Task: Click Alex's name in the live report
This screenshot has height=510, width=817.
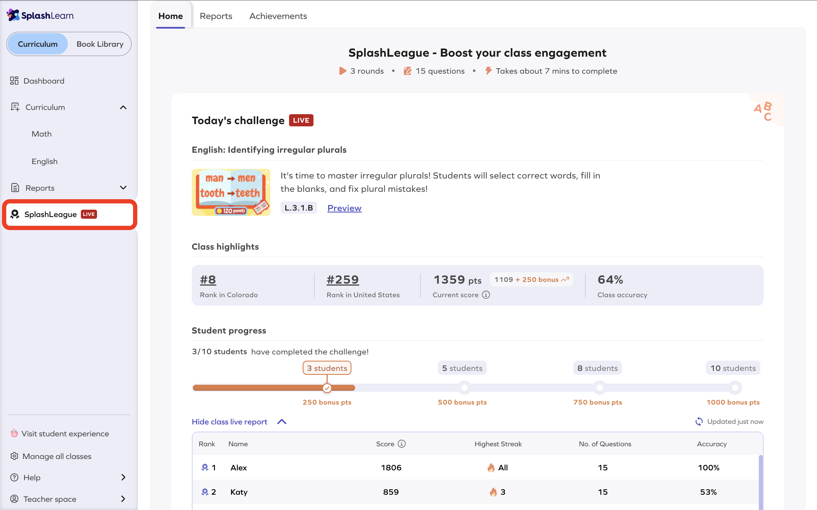Action: [238, 467]
